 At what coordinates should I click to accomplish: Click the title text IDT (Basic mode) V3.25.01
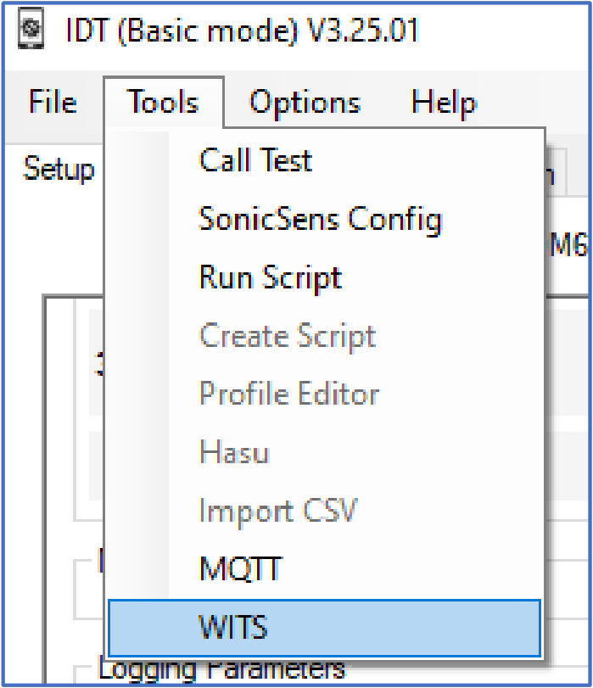(242, 30)
